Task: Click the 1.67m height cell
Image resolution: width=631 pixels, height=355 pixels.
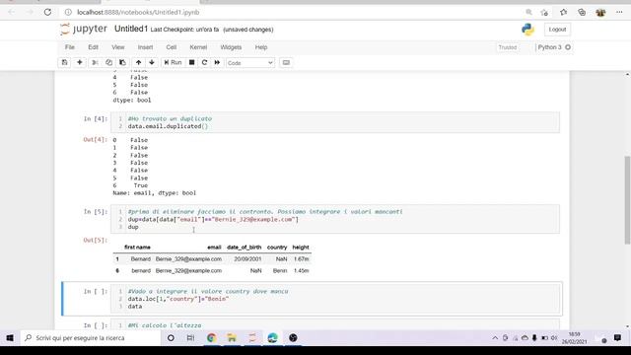Action: coord(301,258)
